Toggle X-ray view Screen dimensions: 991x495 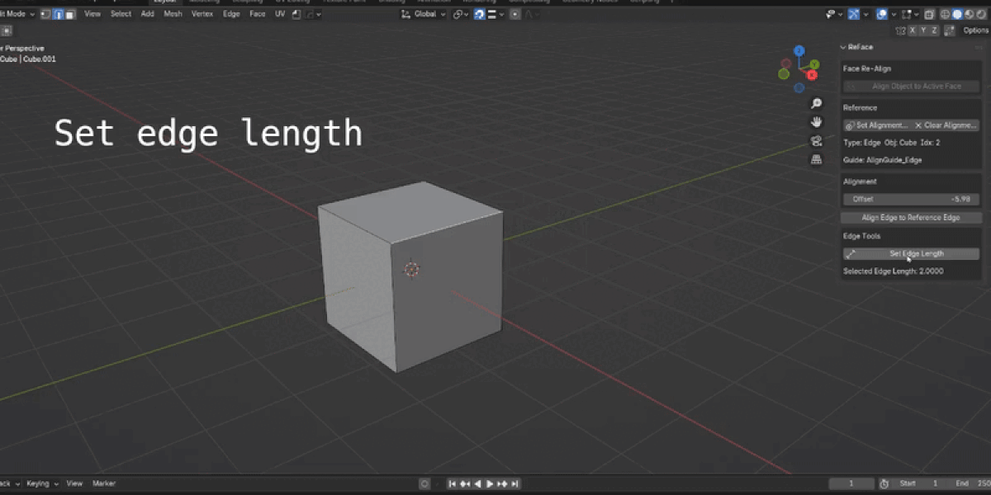[x=929, y=14]
